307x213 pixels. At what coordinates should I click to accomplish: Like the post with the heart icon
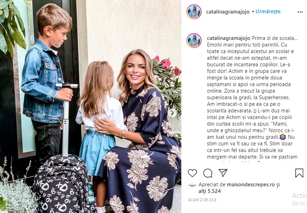click(192, 173)
